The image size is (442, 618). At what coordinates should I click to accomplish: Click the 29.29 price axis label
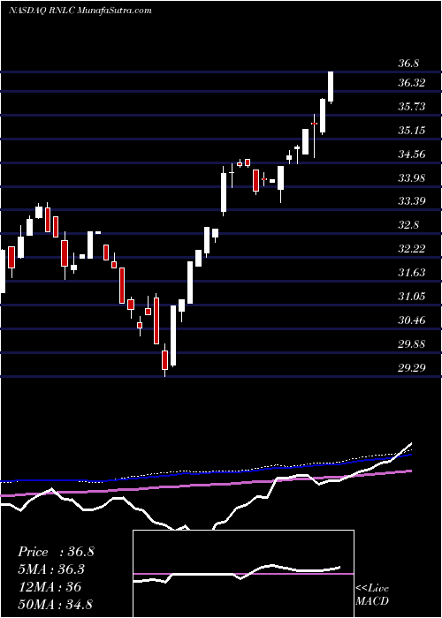[412, 367]
